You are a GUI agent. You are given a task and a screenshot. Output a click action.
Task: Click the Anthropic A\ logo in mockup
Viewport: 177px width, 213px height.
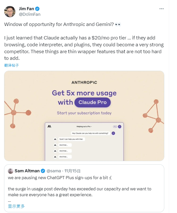pyautogui.click(x=49, y=126)
